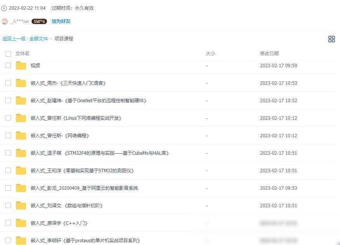Click the 2023-02-17 09:53 modified date
This screenshot has width=340, height=245.
coord(279,188)
